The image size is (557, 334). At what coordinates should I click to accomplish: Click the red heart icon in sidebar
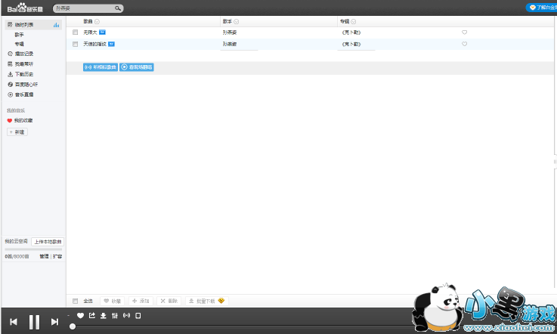point(10,121)
